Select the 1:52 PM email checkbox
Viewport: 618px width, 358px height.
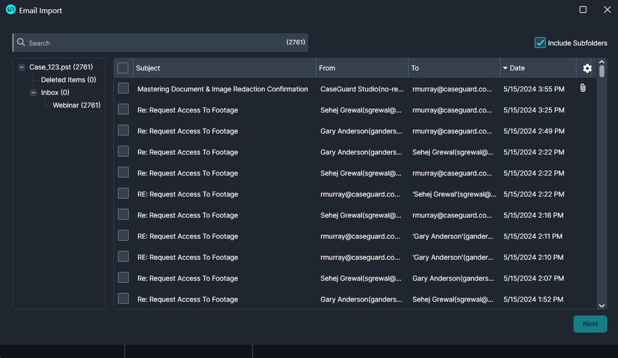tap(123, 298)
